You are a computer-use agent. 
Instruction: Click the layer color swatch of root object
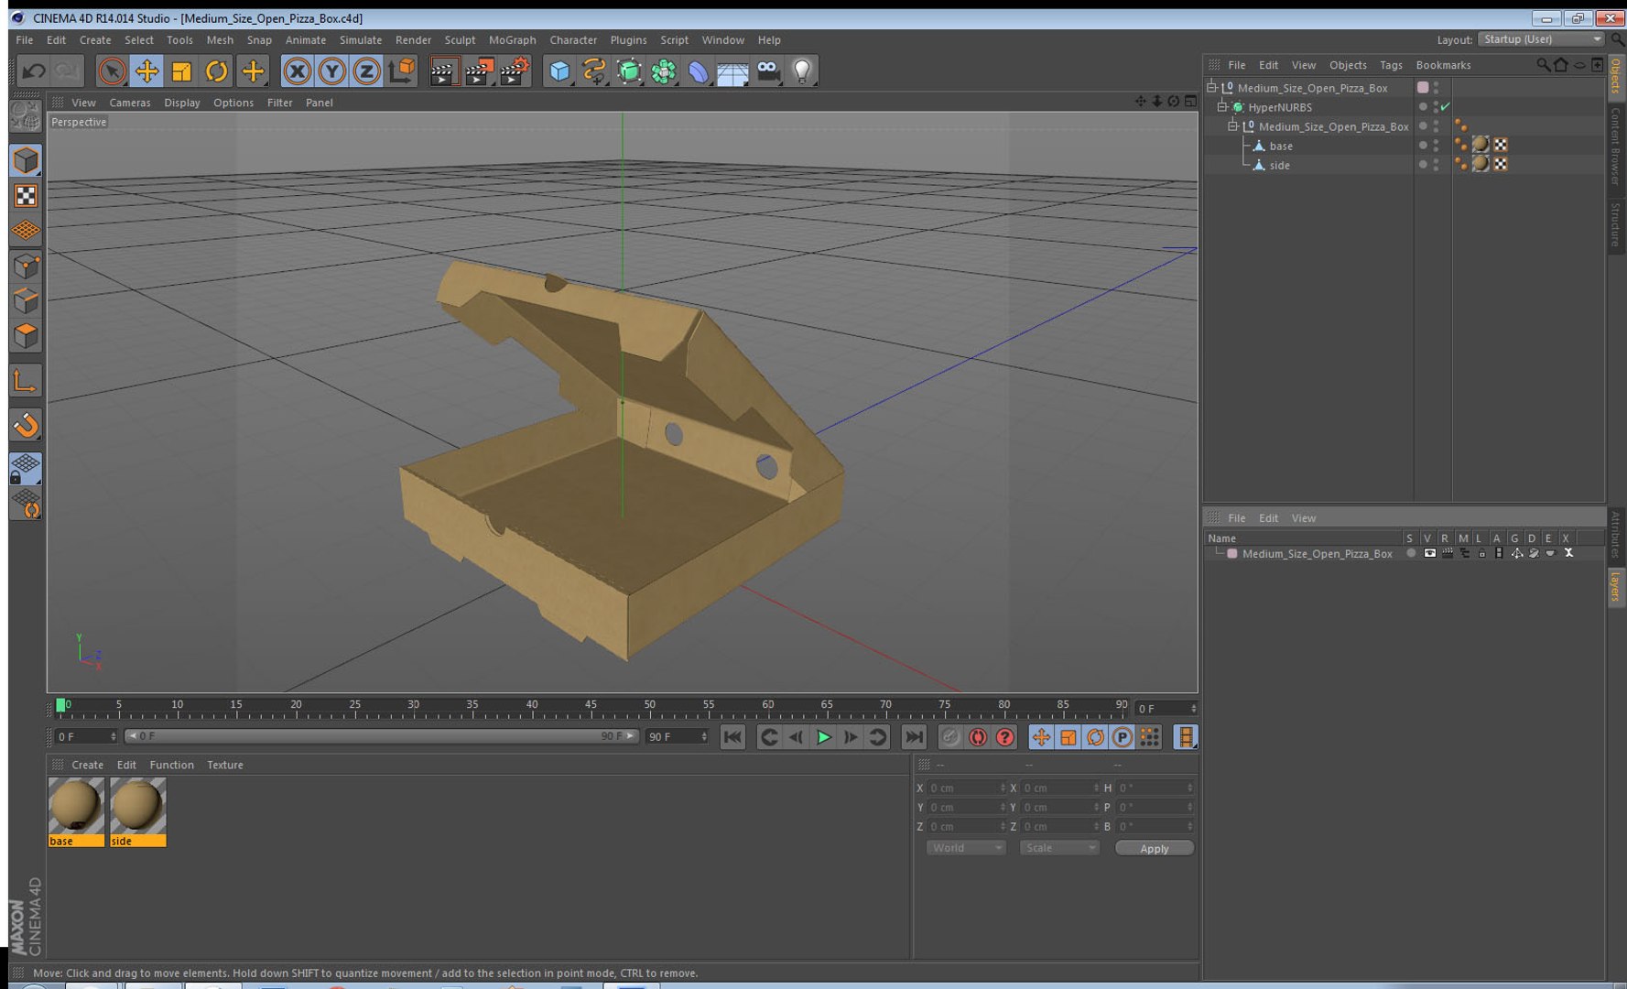point(1422,87)
